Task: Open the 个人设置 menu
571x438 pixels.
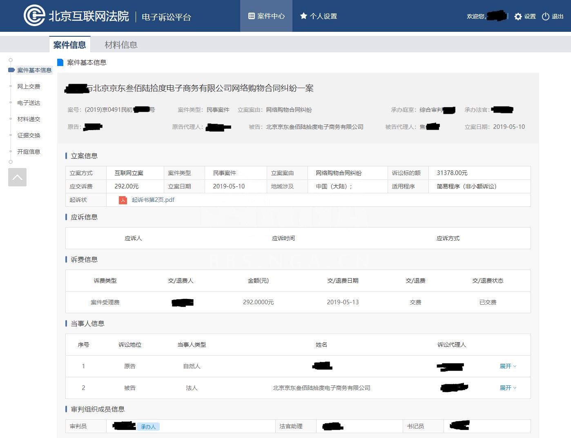Action: pos(319,16)
